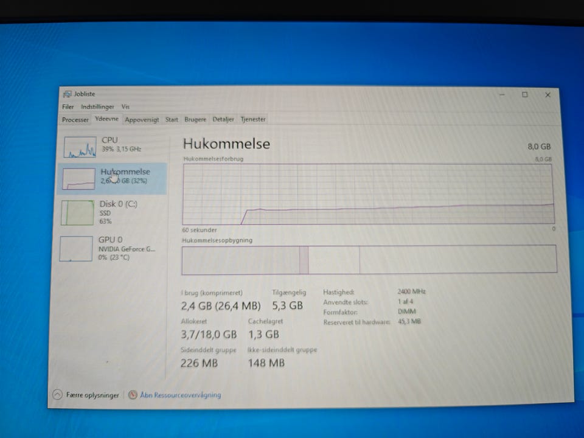Click the 1,3 GB Cachelagret value
Image resolution: width=584 pixels, height=438 pixels.
(x=263, y=334)
